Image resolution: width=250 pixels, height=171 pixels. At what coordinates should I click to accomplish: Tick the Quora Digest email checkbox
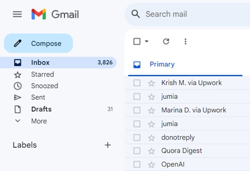tap(137, 151)
